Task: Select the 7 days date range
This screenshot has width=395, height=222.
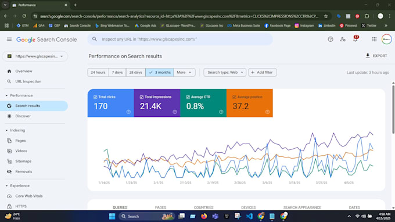Action: [x=117, y=72]
